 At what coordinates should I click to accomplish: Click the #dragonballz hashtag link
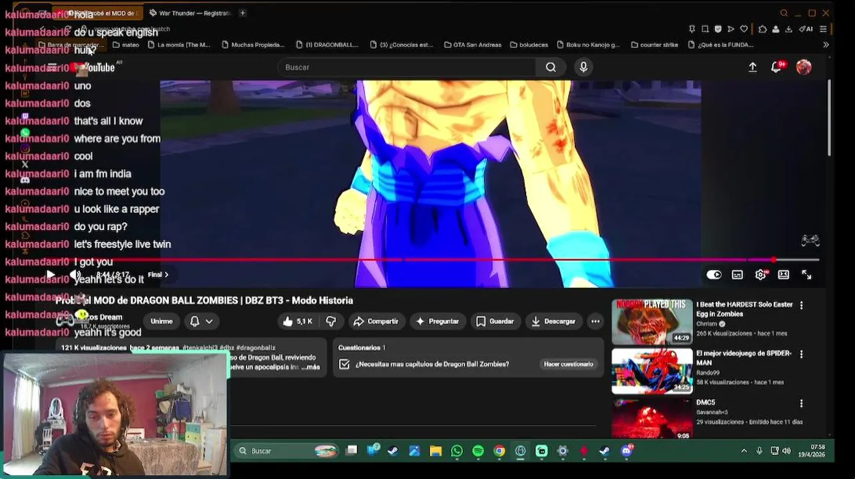click(256, 348)
